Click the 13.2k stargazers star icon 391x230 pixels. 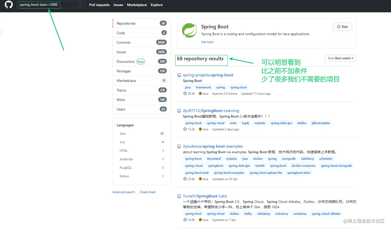click(185, 129)
